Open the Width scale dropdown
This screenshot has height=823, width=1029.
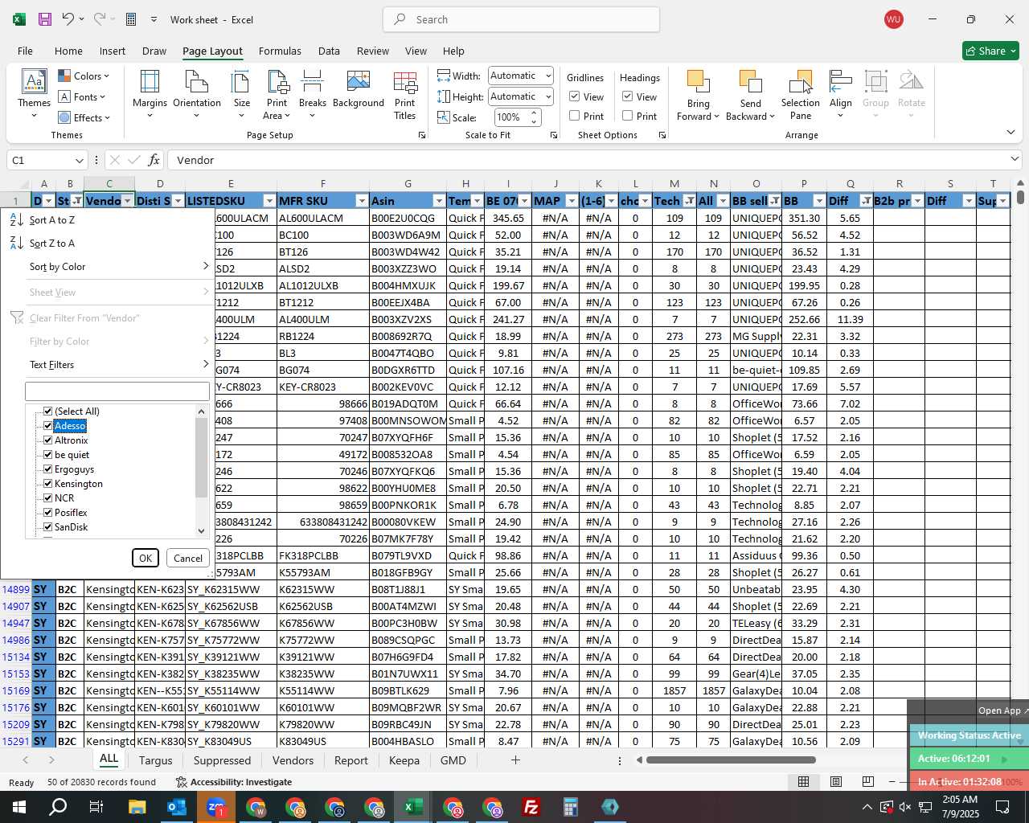point(548,76)
